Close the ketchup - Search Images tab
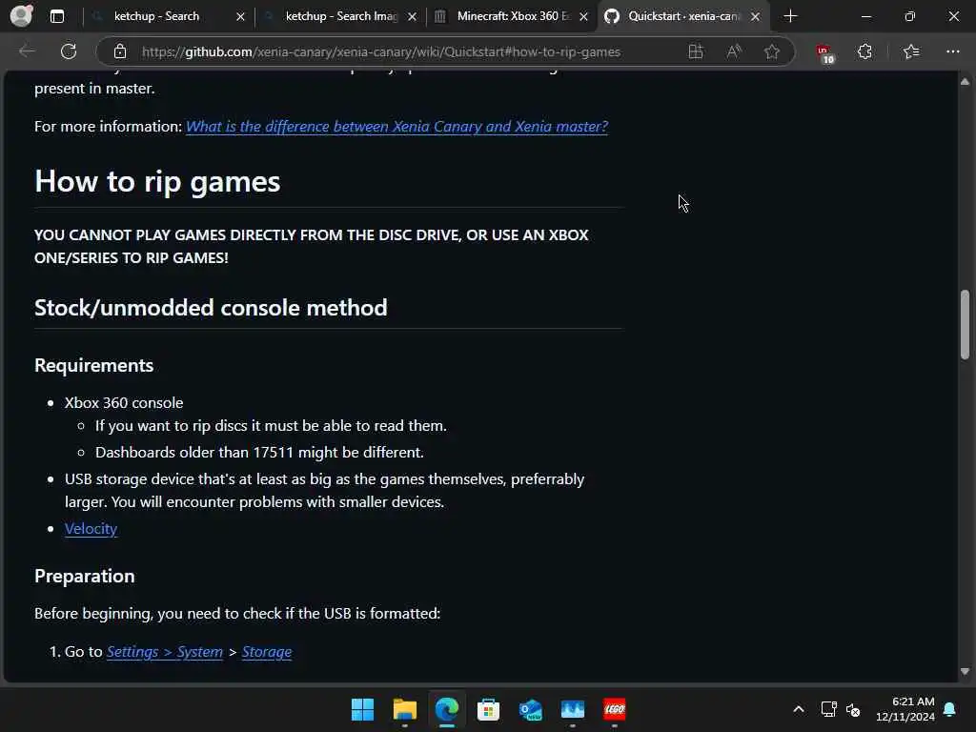Screen dimensions: 976x732 412,17
